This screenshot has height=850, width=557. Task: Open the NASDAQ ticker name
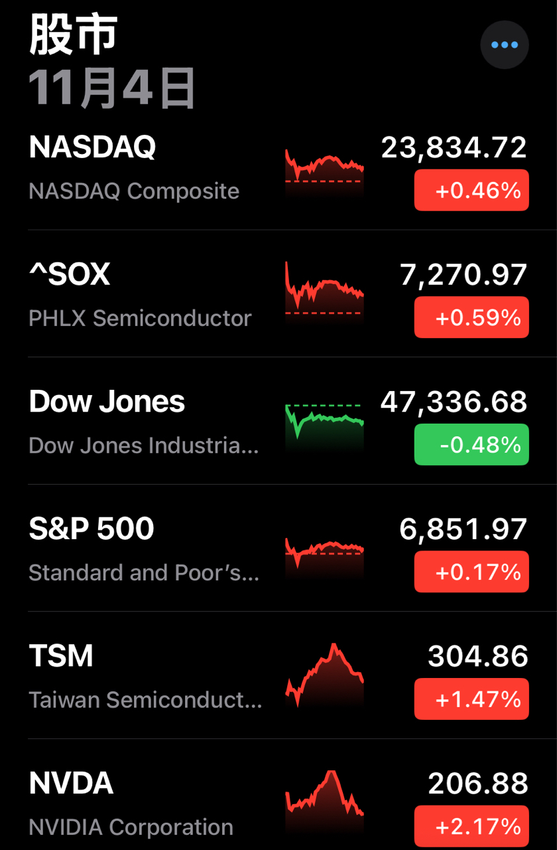coord(92,147)
